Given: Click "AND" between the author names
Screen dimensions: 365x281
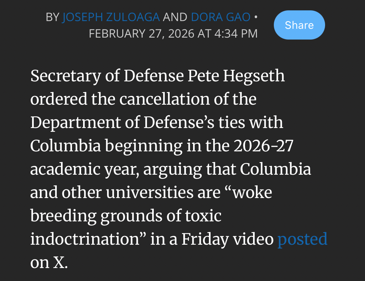Looking at the screenshot, I should 175,17.
